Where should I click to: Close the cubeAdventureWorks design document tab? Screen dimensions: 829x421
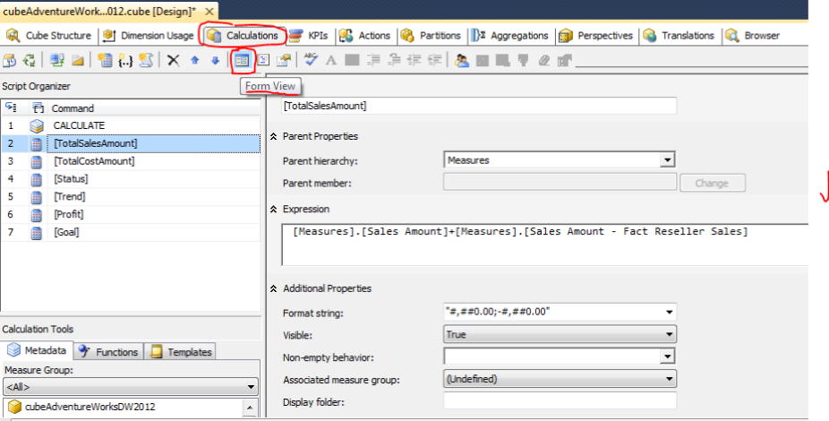click(x=209, y=11)
